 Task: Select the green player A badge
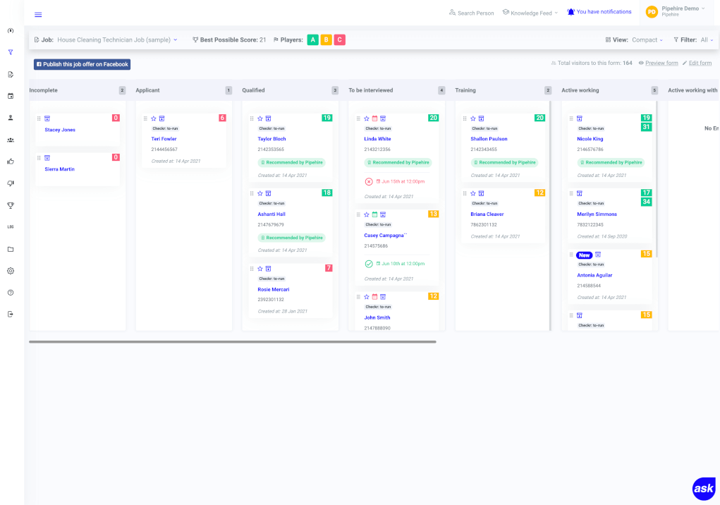coord(312,40)
